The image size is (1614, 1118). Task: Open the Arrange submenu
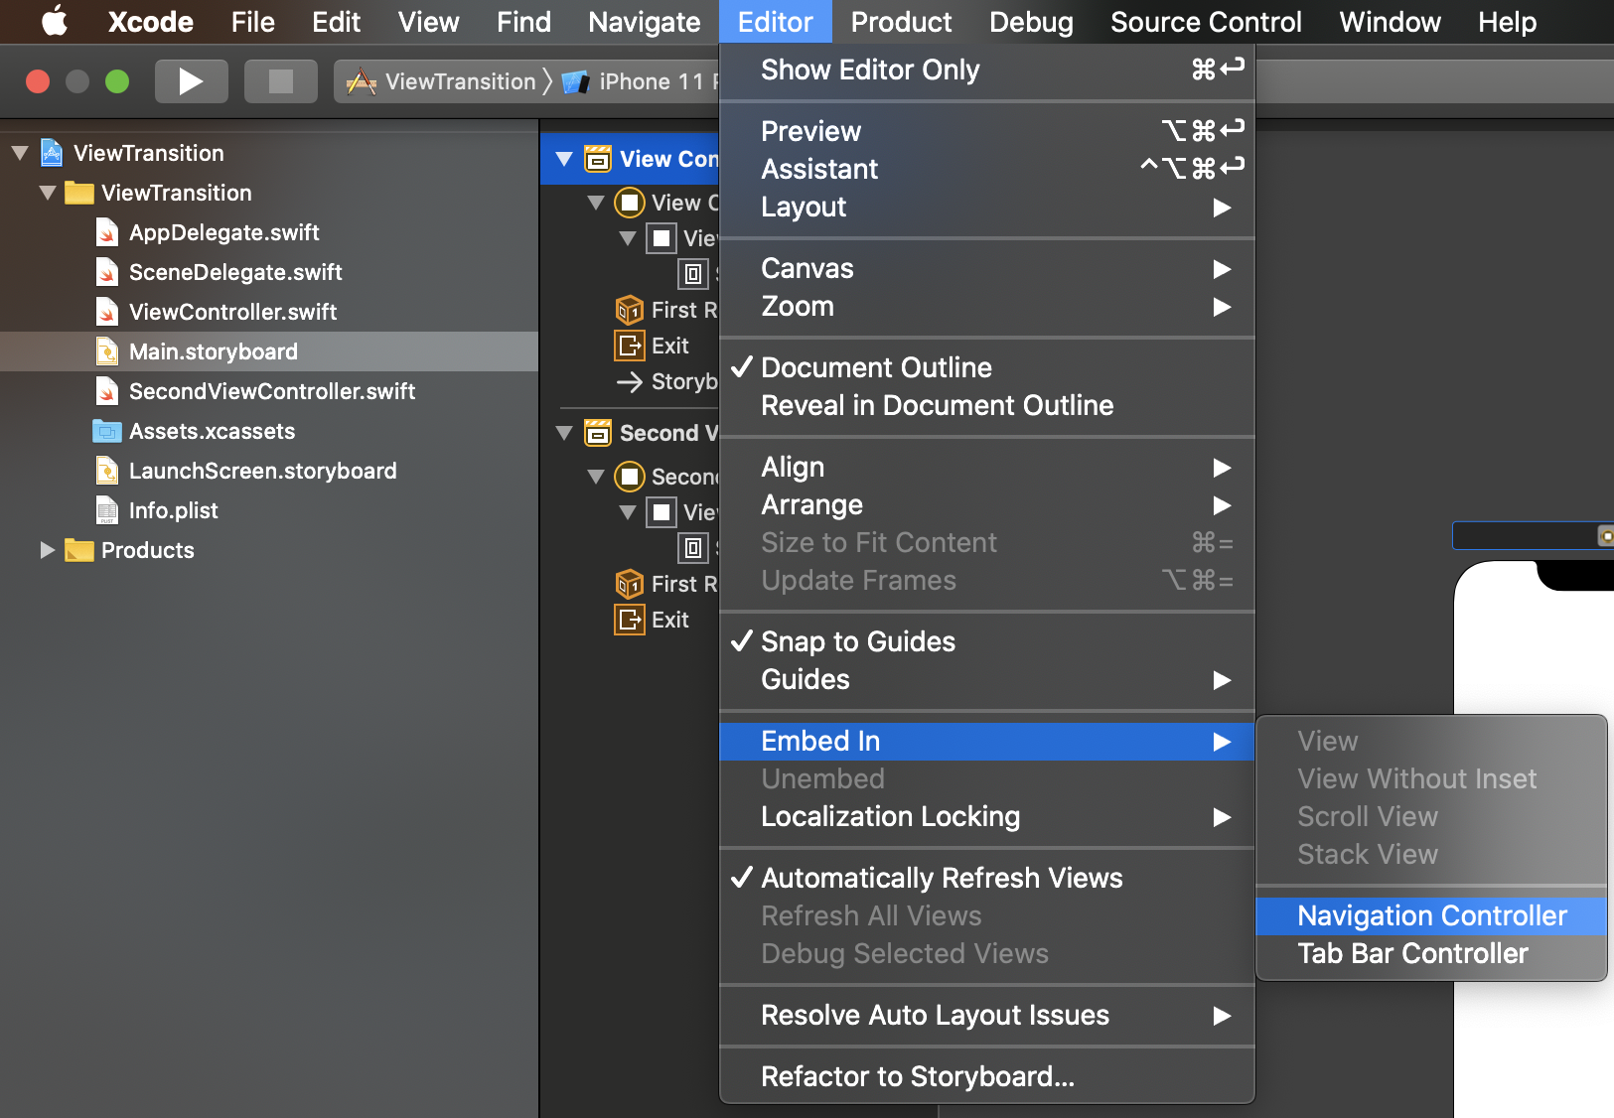987,504
